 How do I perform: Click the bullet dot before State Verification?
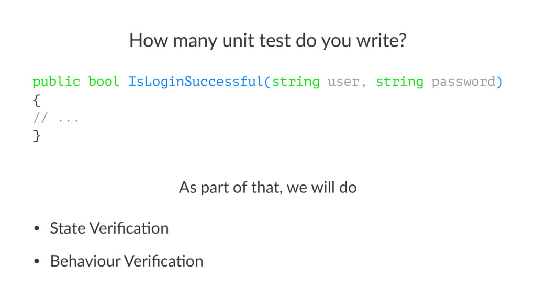point(37,228)
